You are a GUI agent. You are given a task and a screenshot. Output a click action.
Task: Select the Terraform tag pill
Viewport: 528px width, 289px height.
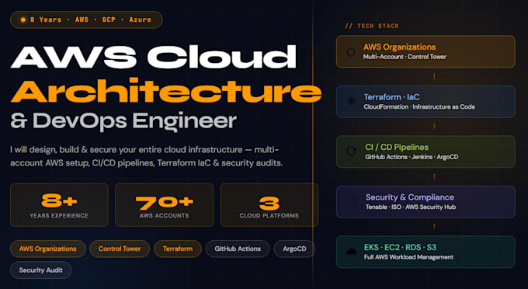point(178,249)
